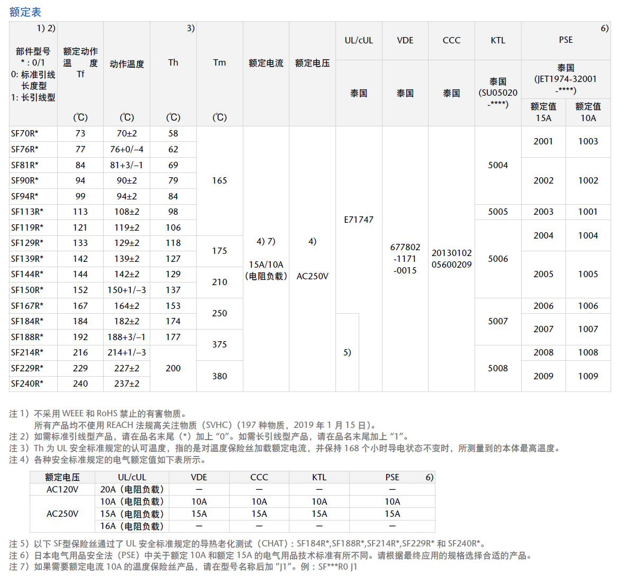Image resolution: width=628 pixels, height=584 pixels.
Task: Click the CCC certificate number 2013010205600209
Action: coord(452,259)
